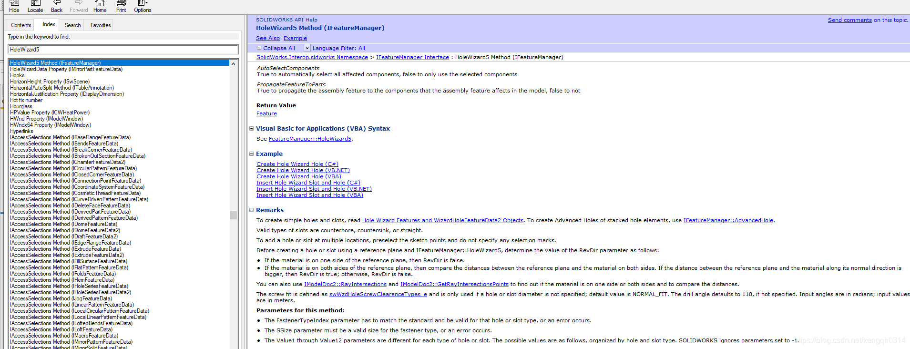Open Insert Hole Wizard Slot and Hole (VB.NET)

(x=314, y=189)
